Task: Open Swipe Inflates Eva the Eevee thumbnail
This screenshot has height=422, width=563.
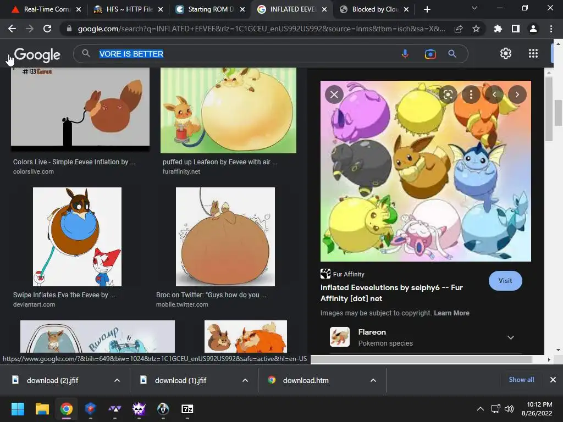Action: [x=77, y=237]
